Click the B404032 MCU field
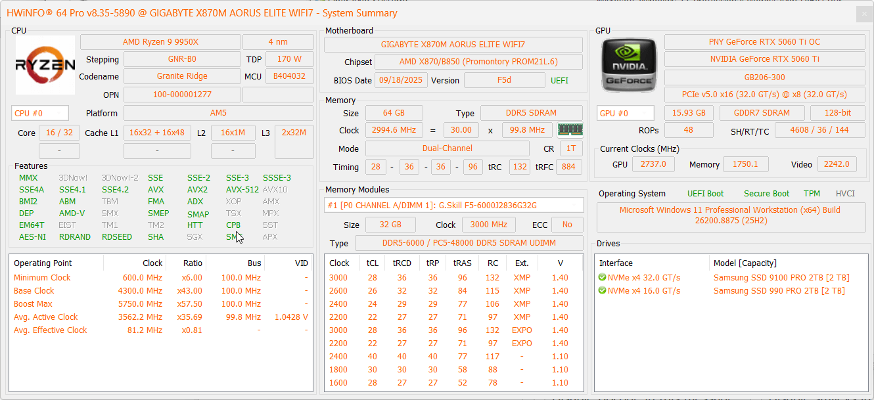This screenshot has height=400, width=874. pyautogui.click(x=289, y=76)
